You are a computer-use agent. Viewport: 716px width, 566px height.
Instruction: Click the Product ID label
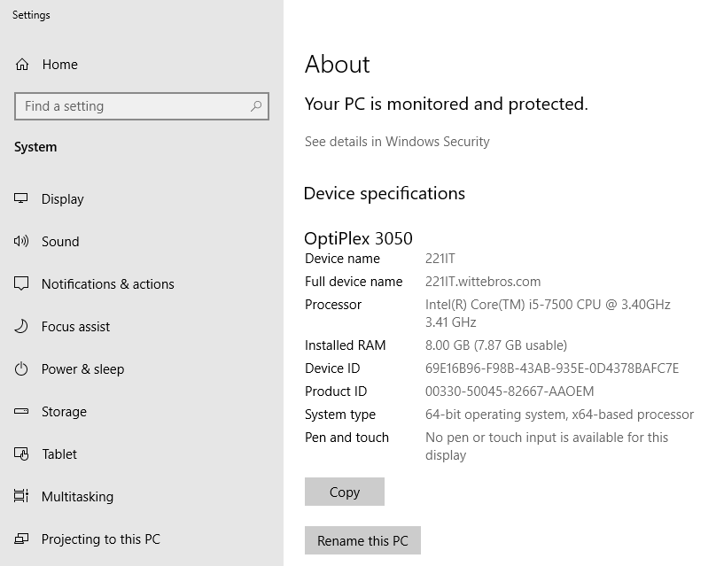pos(336,392)
